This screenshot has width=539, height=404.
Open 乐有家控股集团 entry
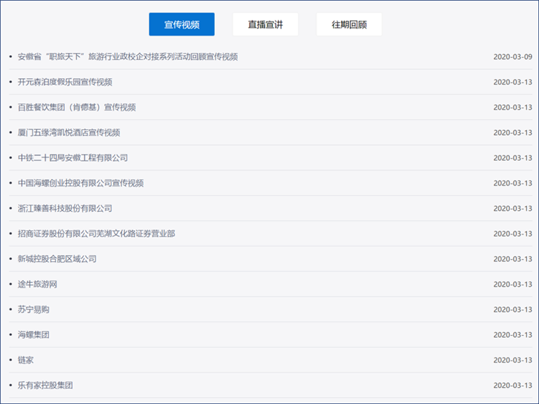45,385
